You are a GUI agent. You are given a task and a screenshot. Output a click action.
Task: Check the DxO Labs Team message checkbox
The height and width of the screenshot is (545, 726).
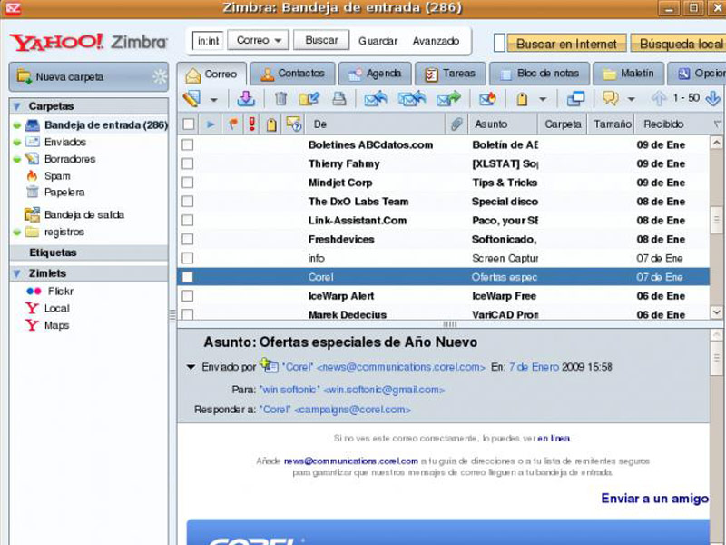[x=188, y=202]
